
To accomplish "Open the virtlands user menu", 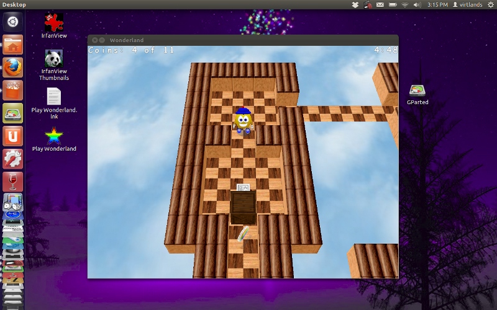I will [468, 5].
